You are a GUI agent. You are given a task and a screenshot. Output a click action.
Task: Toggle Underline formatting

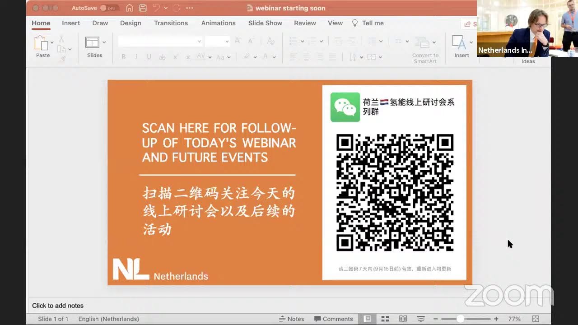pyautogui.click(x=149, y=57)
